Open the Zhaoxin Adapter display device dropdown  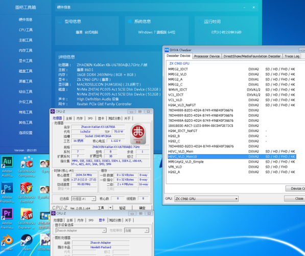pyautogui.click(x=81, y=230)
